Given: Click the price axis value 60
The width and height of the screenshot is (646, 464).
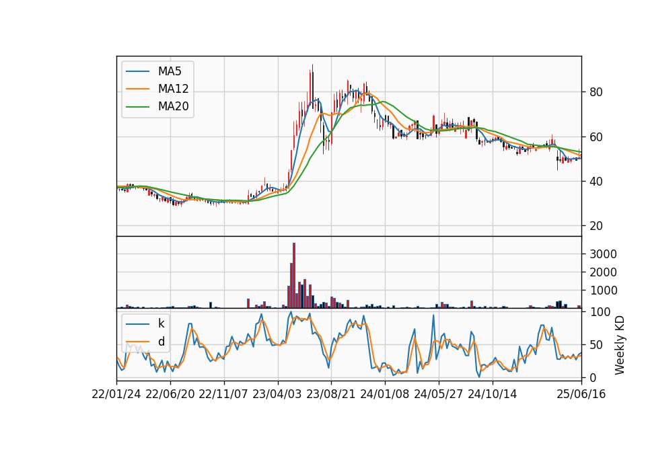Looking at the screenshot, I should tap(596, 137).
